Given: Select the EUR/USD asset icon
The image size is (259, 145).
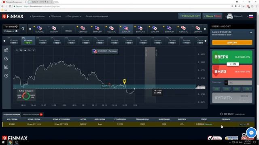Looking at the screenshot, I should point(40,28).
